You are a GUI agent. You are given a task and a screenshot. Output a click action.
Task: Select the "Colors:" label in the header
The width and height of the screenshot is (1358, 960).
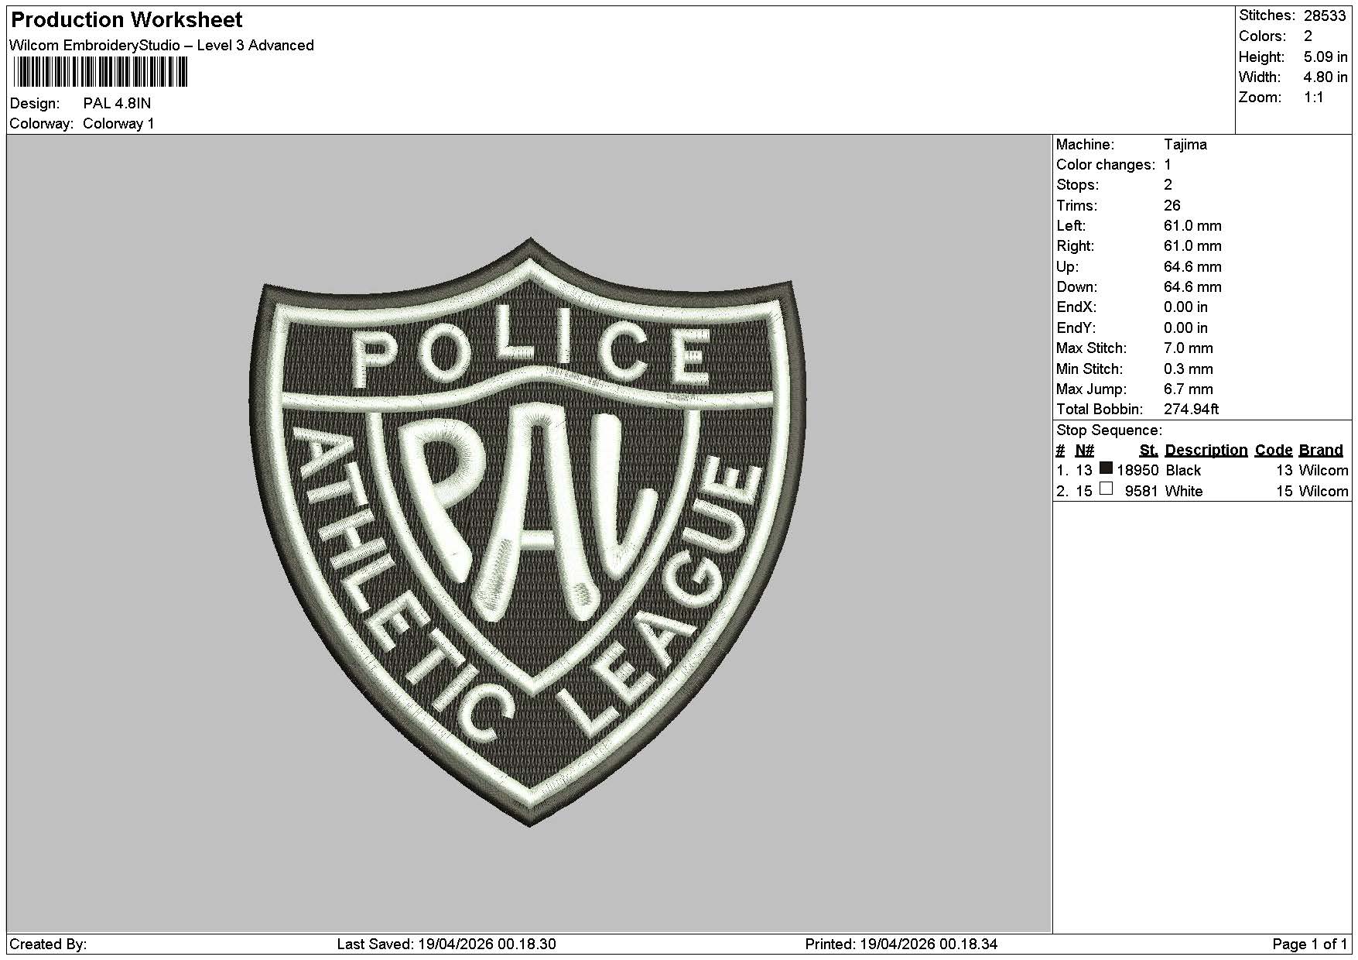click(1262, 36)
